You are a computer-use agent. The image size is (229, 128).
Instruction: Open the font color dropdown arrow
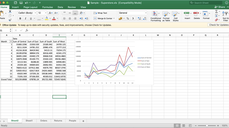coord(57,18)
